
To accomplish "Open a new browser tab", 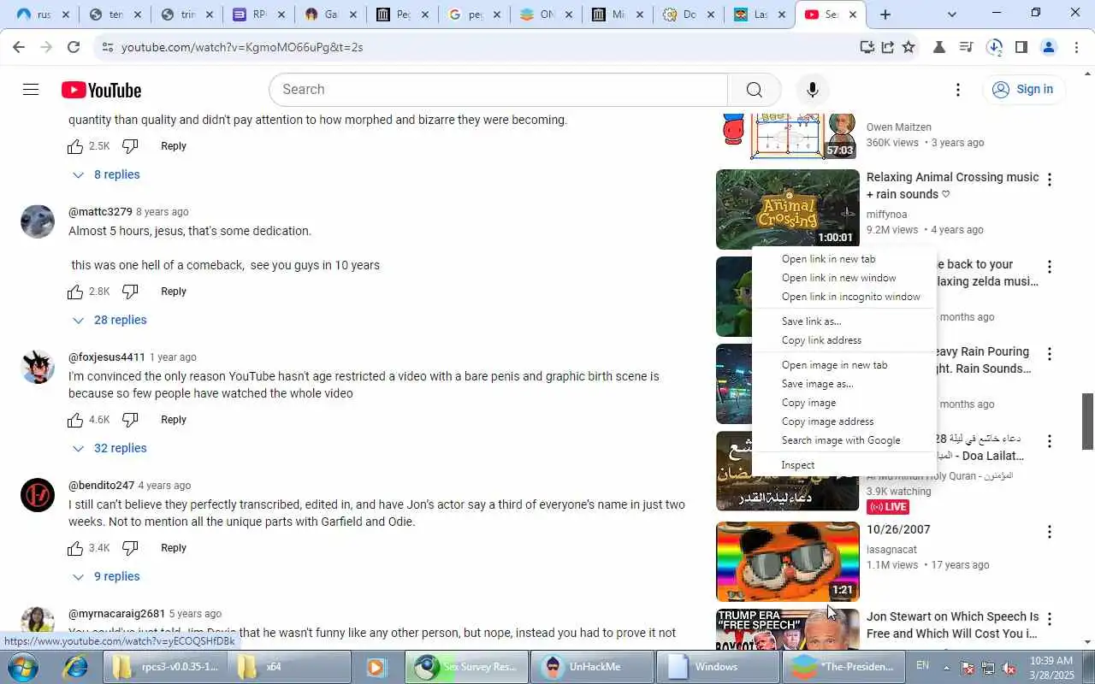I will (885, 15).
